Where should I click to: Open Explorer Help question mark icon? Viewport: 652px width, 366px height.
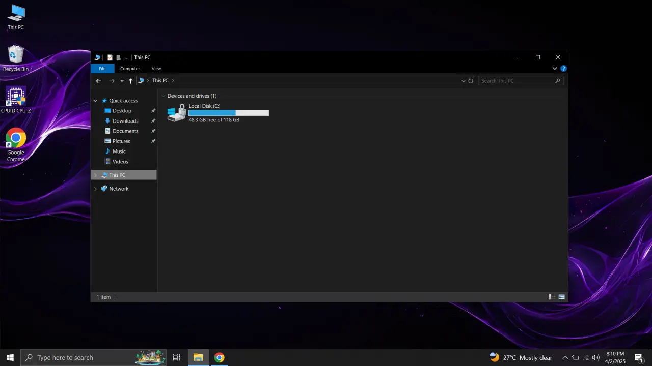563,69
